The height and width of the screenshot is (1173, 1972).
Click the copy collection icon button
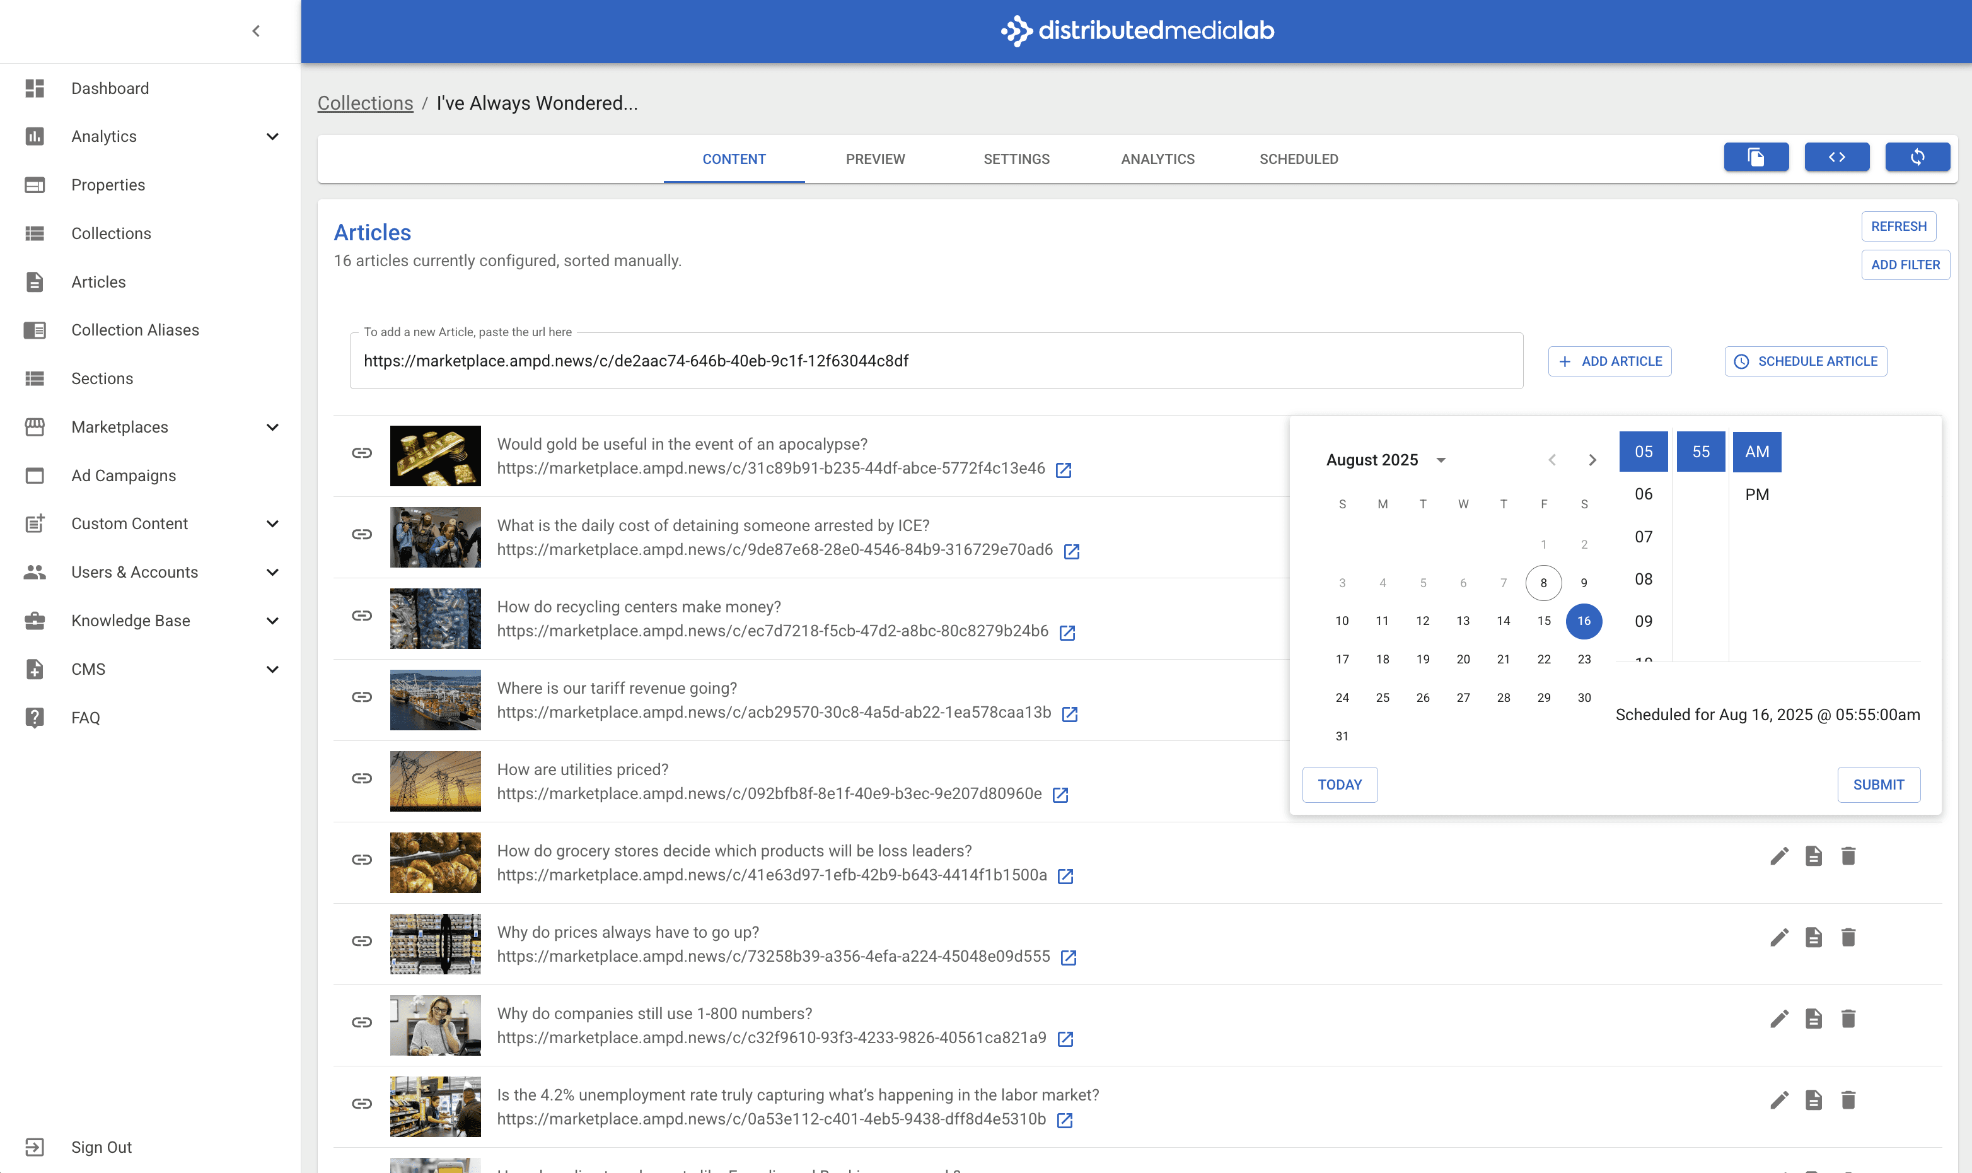(1756, 157)
